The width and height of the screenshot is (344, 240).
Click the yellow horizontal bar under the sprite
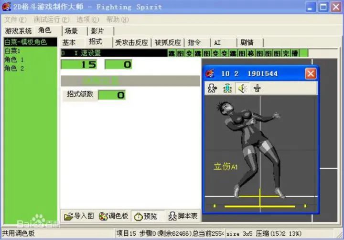pyautogui.click(x=260, y=206)
